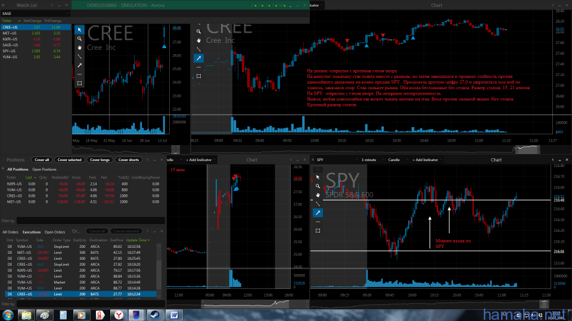Viewport: 572px width, 321px height.
Task: Open the Aurora window title dropdown arrow
Action: click(x=290, y=5)
